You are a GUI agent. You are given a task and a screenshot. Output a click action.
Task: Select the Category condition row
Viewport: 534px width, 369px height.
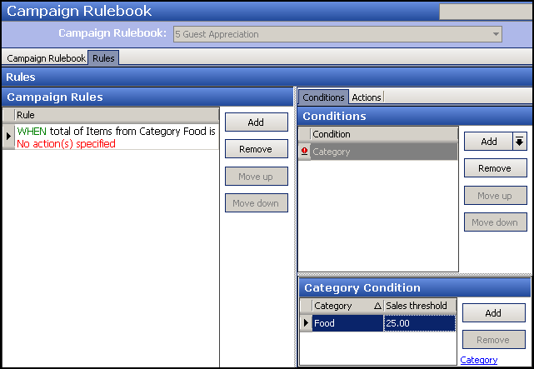(x=384, y=152)
